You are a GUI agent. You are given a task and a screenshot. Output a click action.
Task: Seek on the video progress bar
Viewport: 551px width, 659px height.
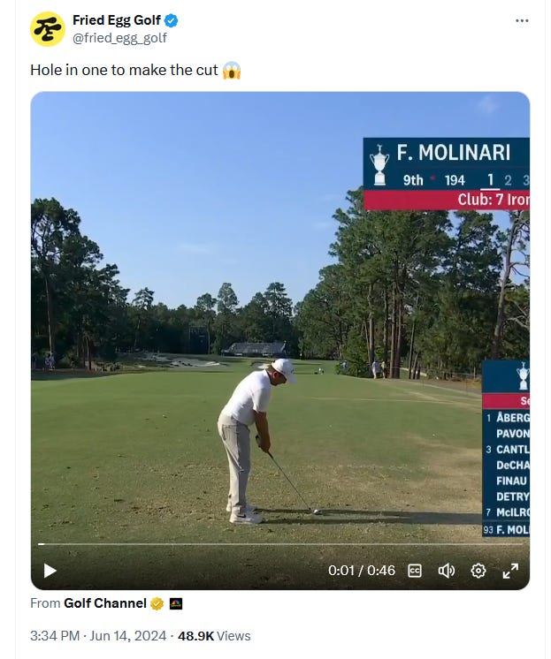279,544
